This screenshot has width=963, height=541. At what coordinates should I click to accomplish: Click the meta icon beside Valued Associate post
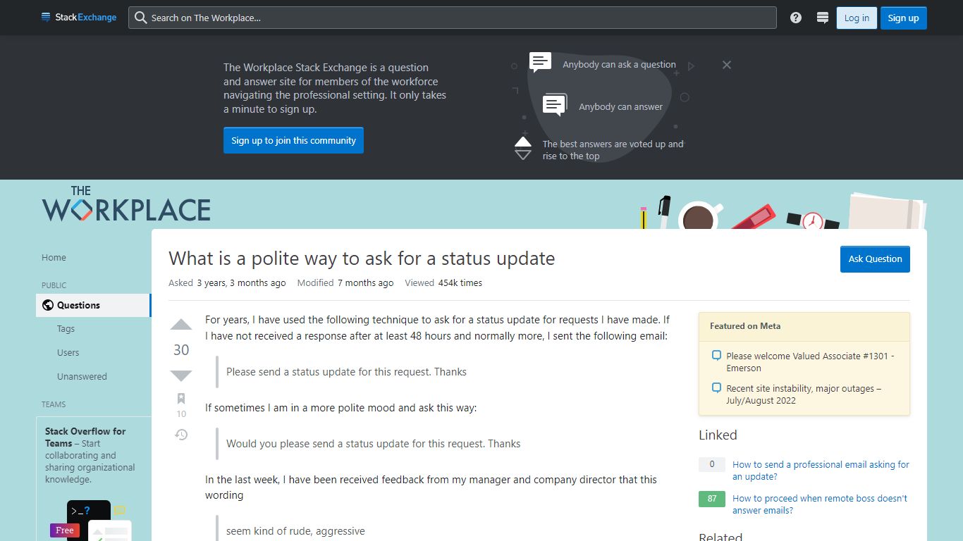click(716, 355)
